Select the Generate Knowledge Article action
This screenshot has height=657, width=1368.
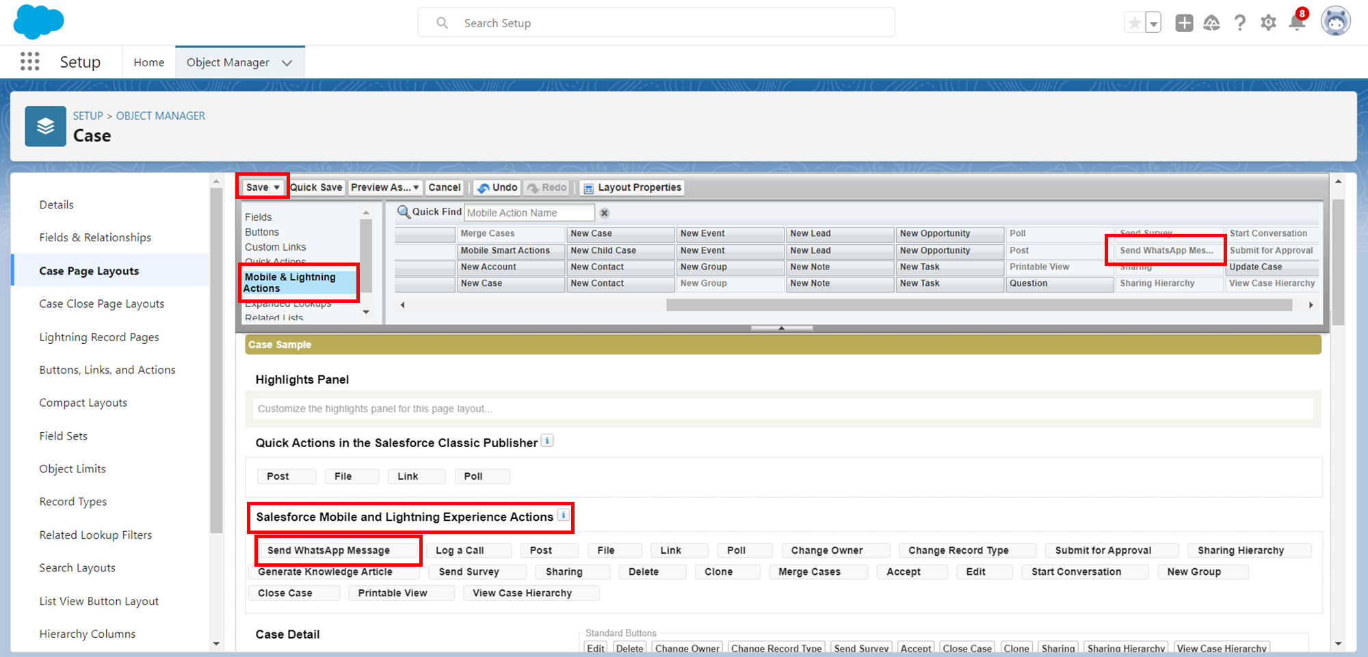click(334, 572)
